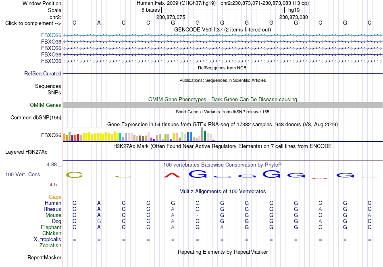Click the cyan GTEx expression bar
Image resolution: width=383 pixels, height=267 pixels.
click(x=121, y=137)
